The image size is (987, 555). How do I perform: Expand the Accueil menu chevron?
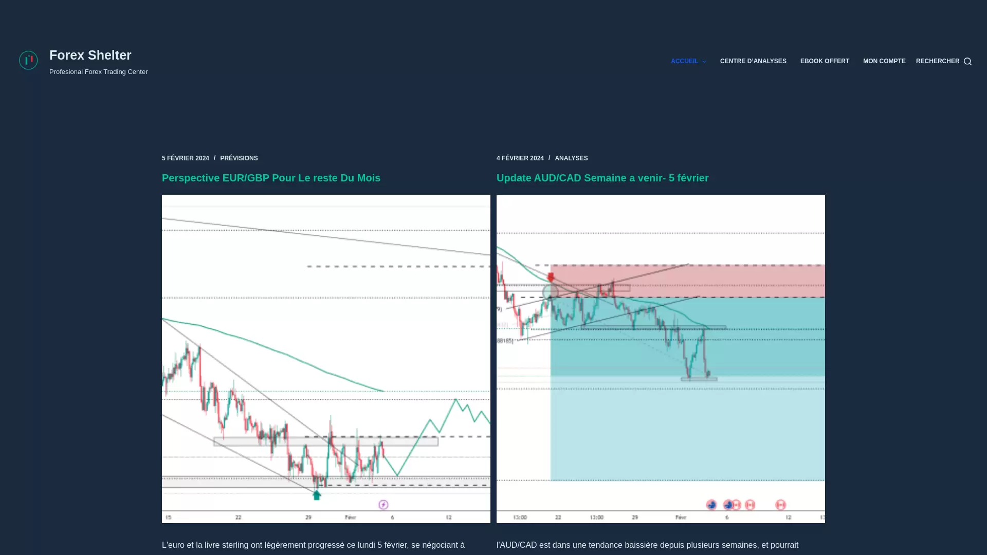click(x=704, y=62)
